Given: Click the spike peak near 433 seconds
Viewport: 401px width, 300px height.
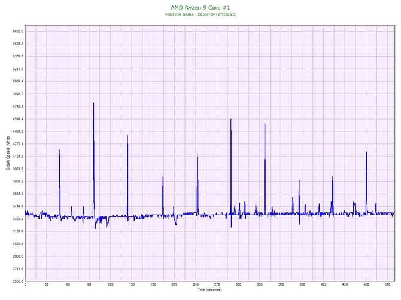Looking at the screenshot, I should (x=332, y=176).
